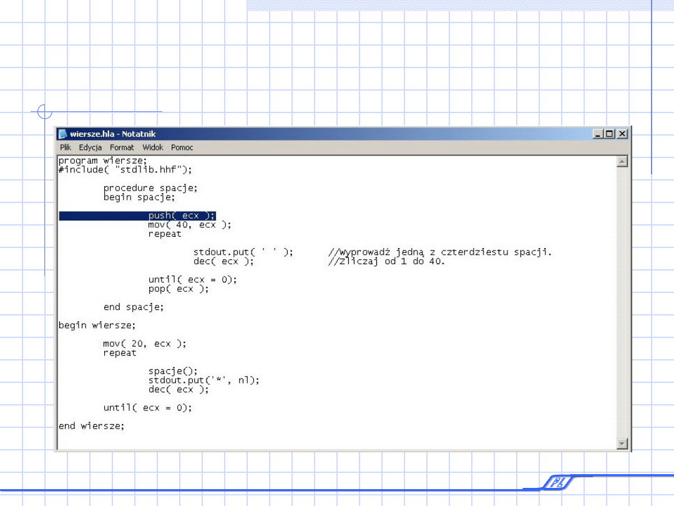Screen dimensions: 674x506
Task: Click the vertical scrollbar track
Action: click(622, 300)
